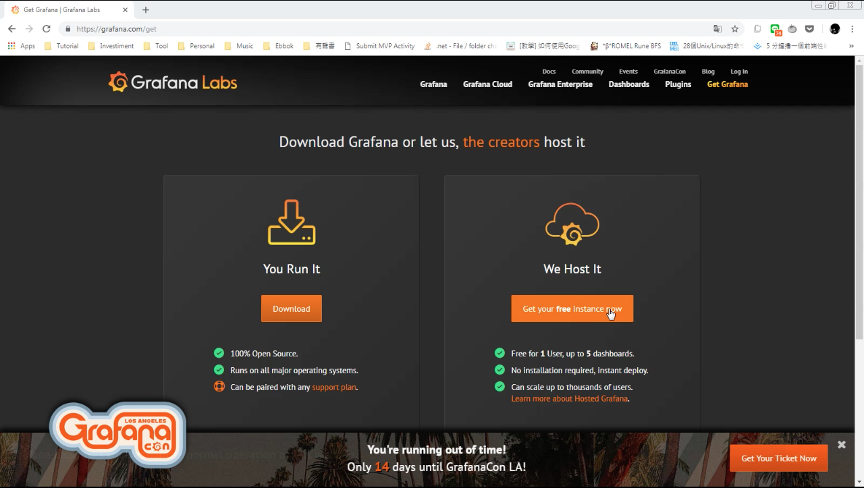864x488 pixels.
Task: Open the Chrome three-dot menu
Action: click(x=853, y=29)
